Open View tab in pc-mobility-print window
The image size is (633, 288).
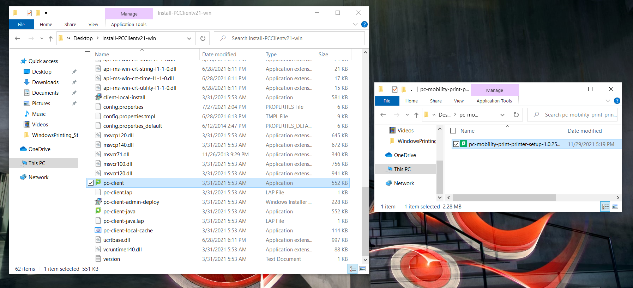click(459, 101)
